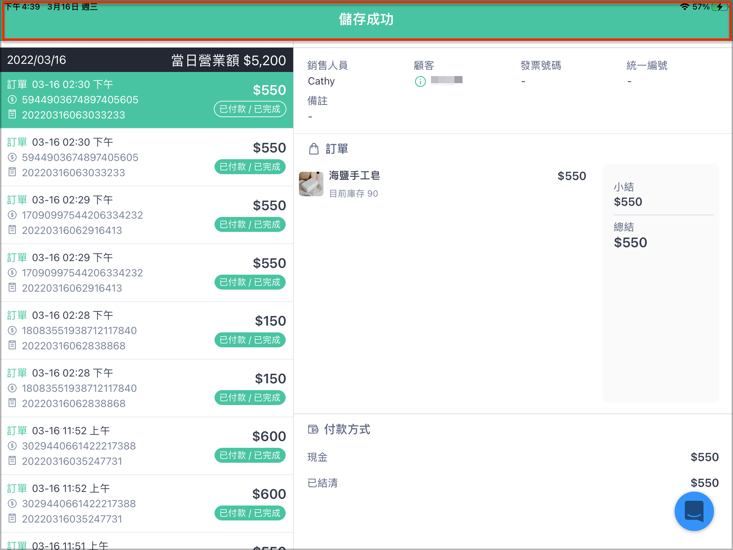Open the blue chat support bubble
The width and height of the screenshot is (733, 550).
(694, 511)
